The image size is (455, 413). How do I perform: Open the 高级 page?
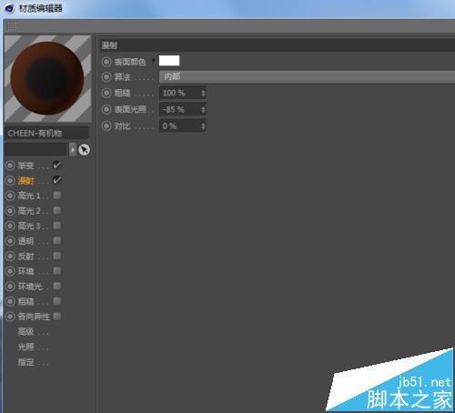[x=26, y=331]
